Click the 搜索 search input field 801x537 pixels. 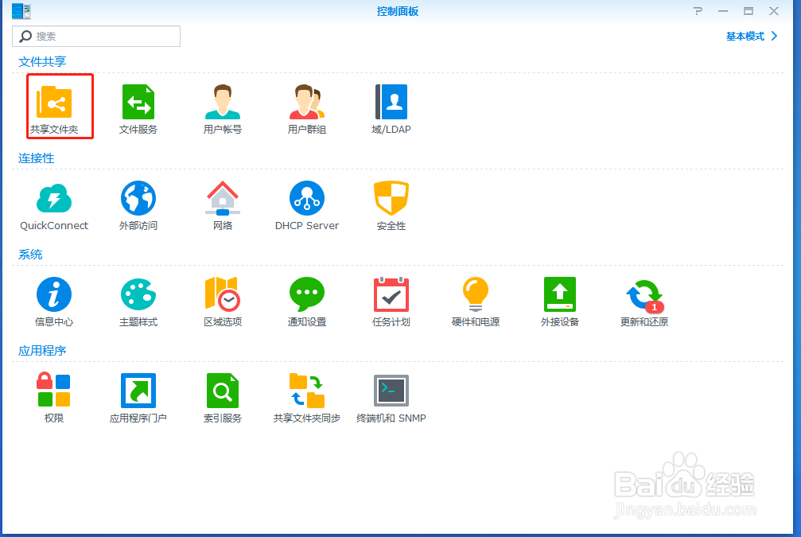(96, 37)
